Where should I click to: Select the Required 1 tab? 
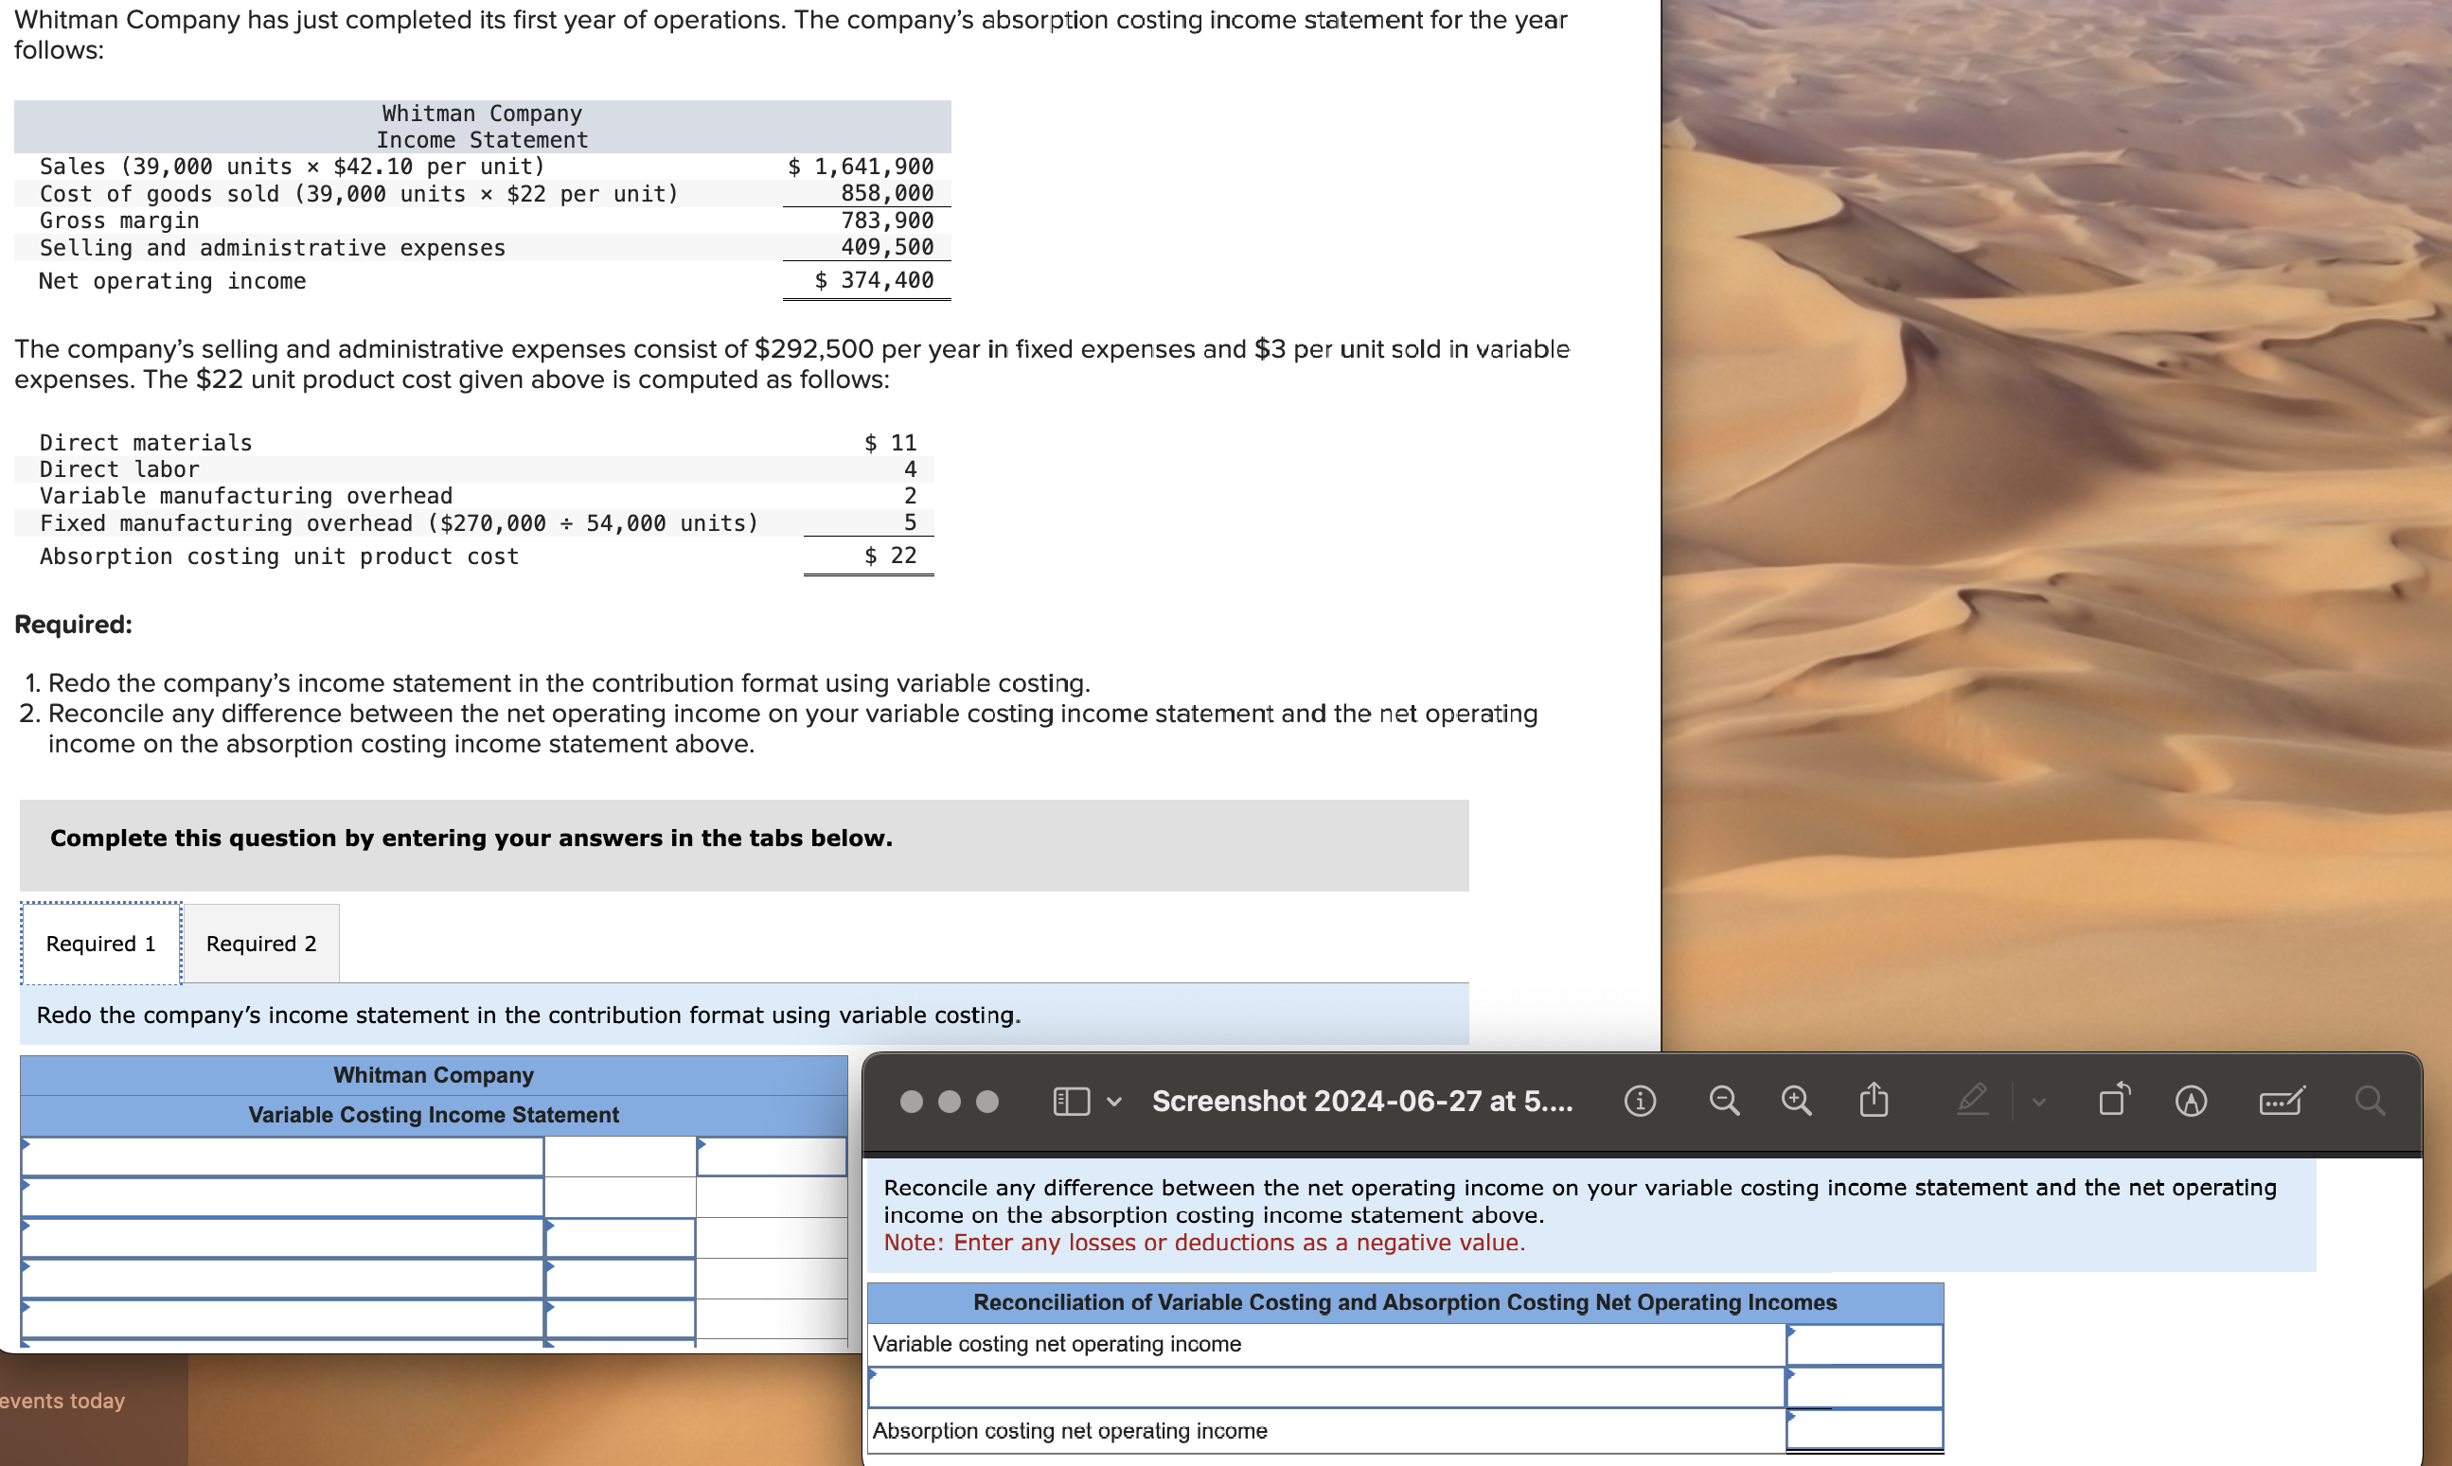pyautogui.click(x=100, y=944)
